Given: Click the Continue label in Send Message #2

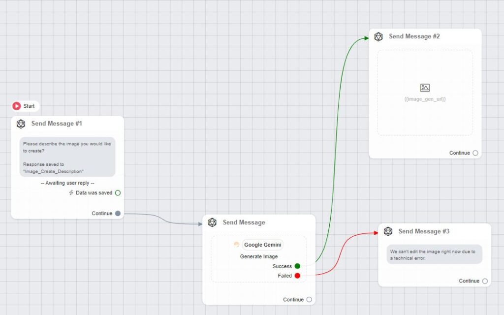Looking at the screenshot, I should [x=460, y=153].
